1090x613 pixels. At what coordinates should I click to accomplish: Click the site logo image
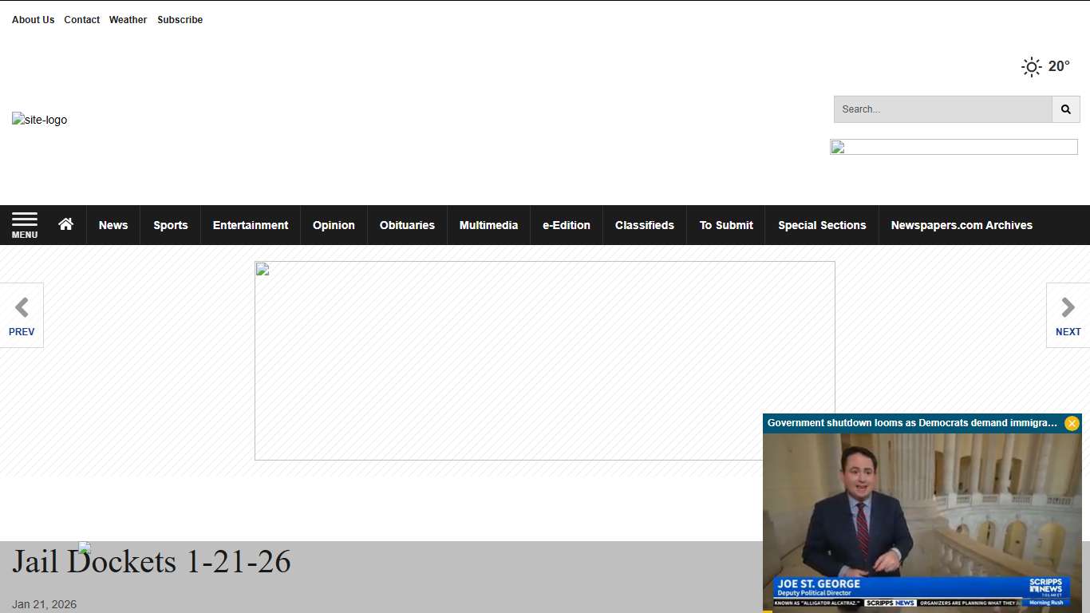(x=40, y=120)
